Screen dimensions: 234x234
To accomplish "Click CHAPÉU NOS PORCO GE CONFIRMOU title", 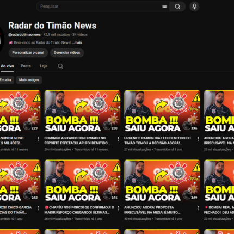I will [79, 210].
